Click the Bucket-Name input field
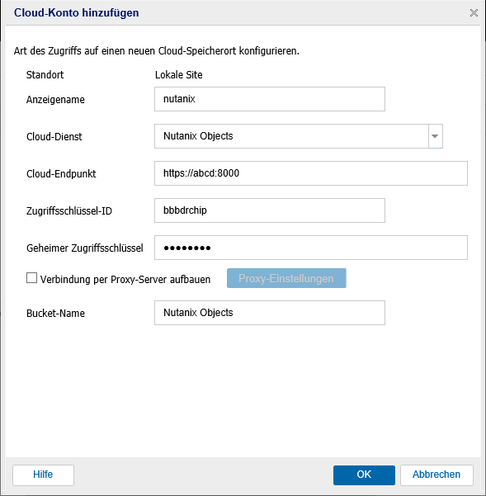 [269, 313]
